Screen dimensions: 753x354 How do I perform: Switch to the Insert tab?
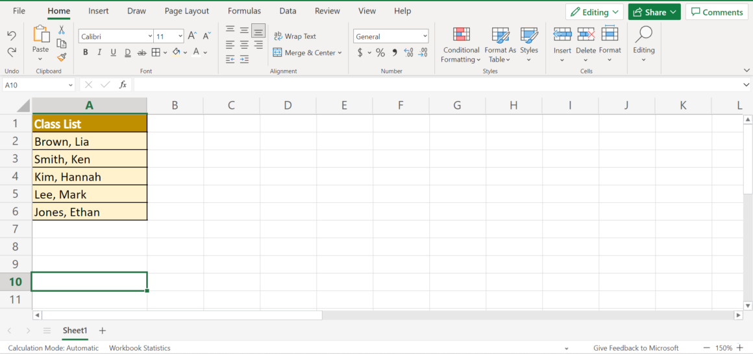pyautogui.click(x=99, y=10)
